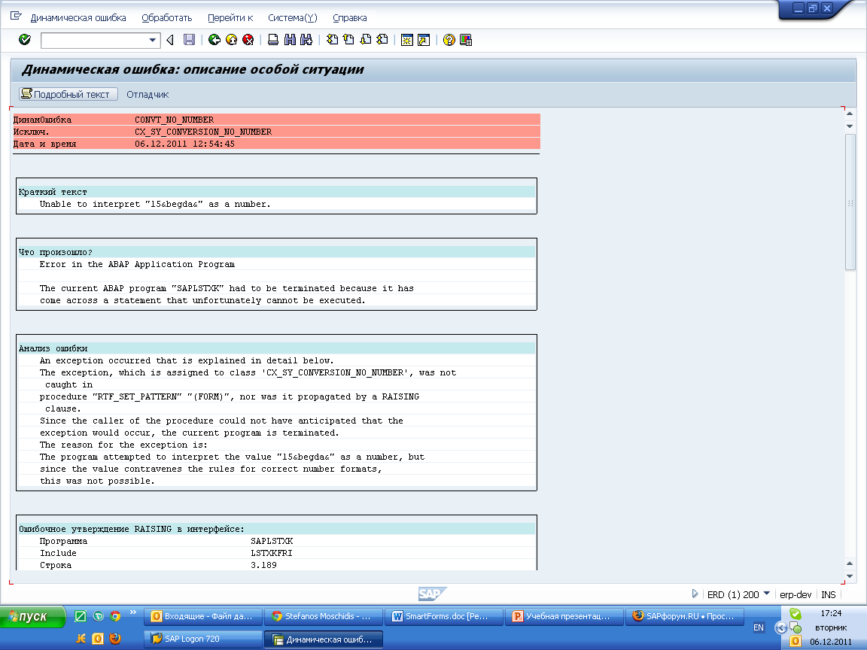Click the Generate shortcut icon
This screenshot has height=650, width=867.
(x=424, y=40)
